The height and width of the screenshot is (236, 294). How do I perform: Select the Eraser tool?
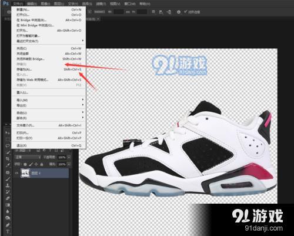(x=8, y=198)
